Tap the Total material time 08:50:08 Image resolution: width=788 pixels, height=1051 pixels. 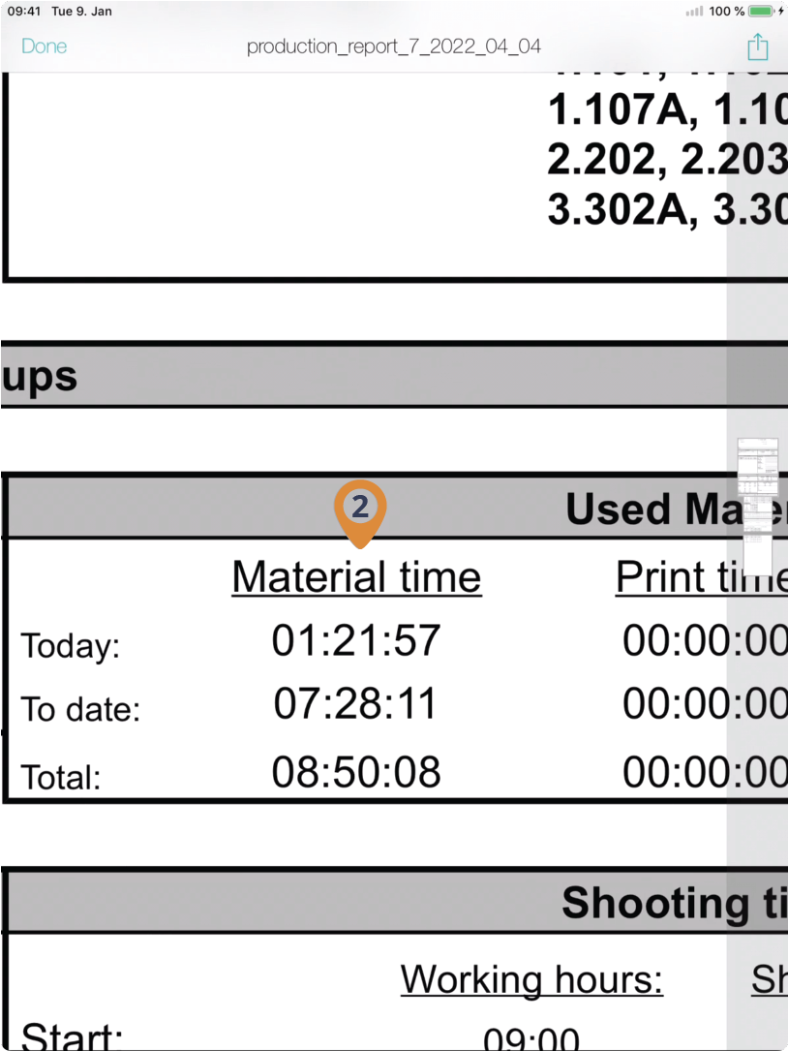[x=356, y=771]
